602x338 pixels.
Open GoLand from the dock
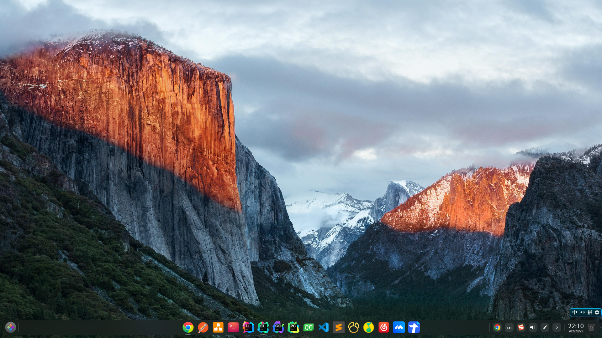[278, 327]
